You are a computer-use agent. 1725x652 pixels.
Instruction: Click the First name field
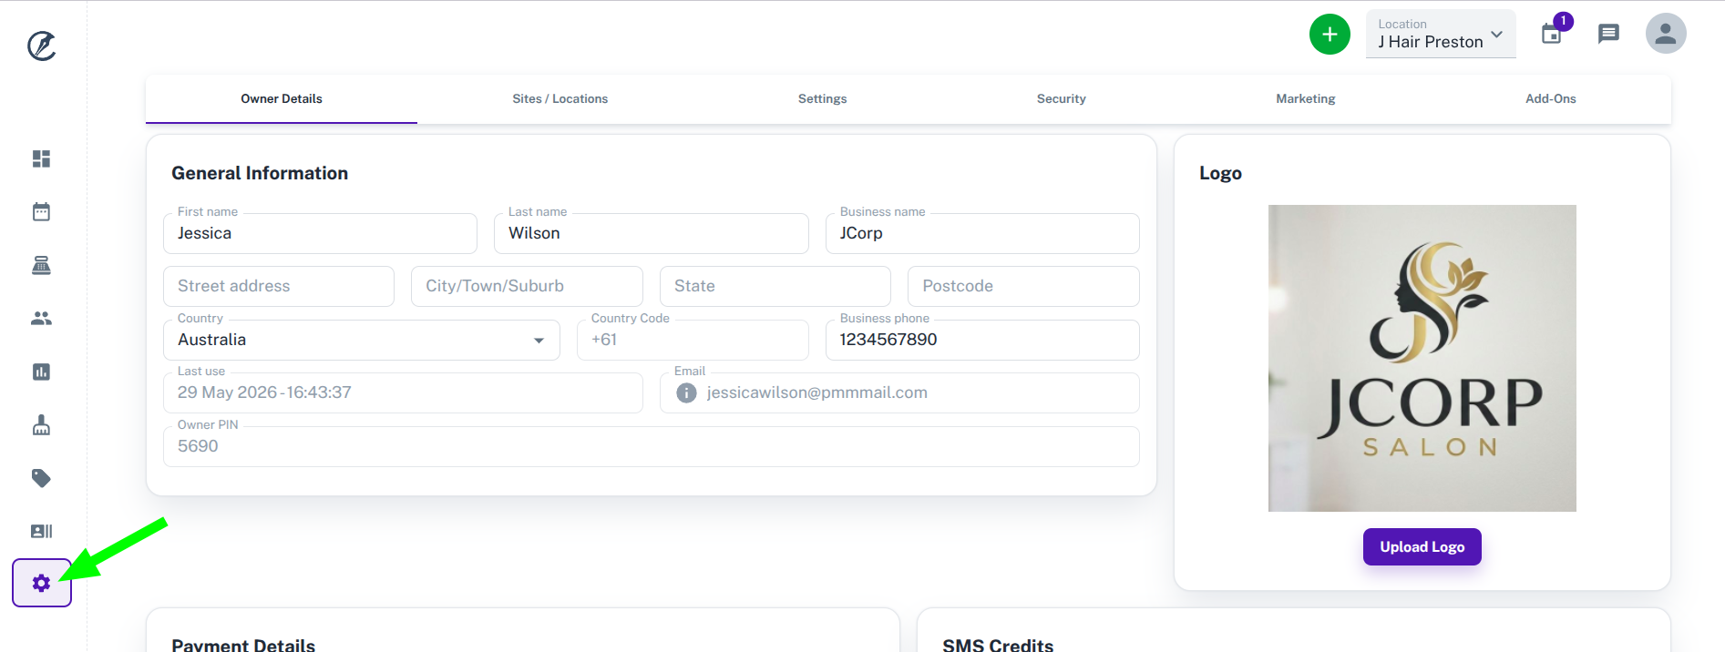click(x=320, y=233)
